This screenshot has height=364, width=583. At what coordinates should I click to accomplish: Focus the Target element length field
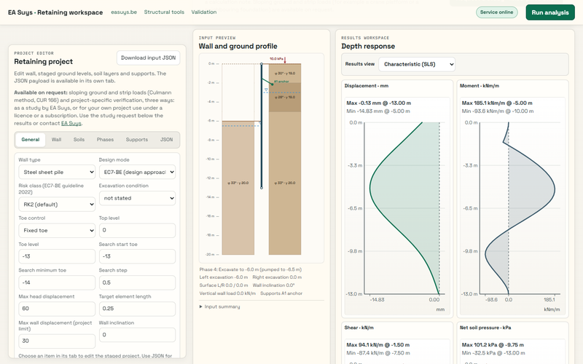137,309
